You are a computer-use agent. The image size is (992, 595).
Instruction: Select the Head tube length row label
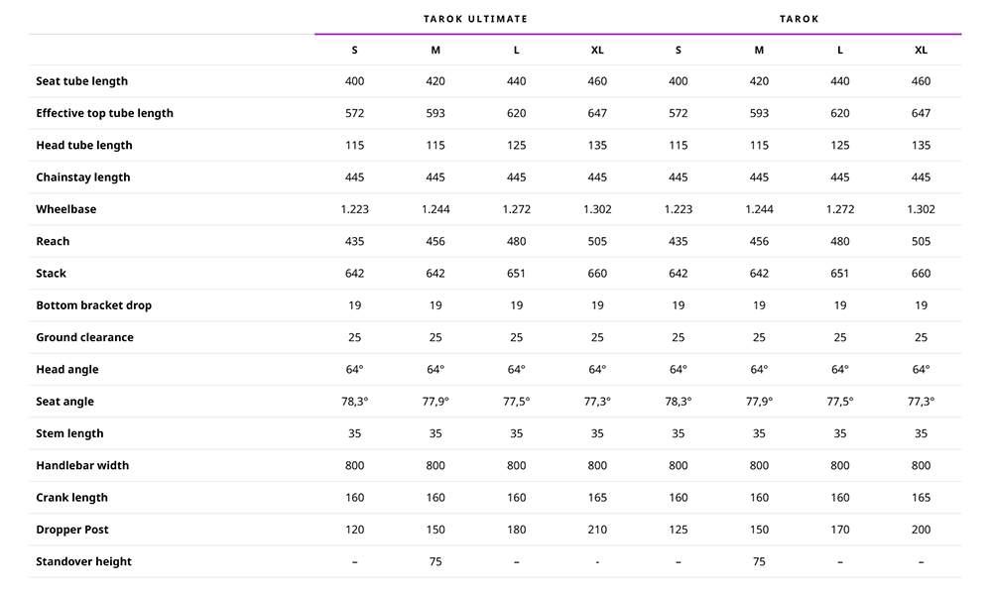[84, 146]
